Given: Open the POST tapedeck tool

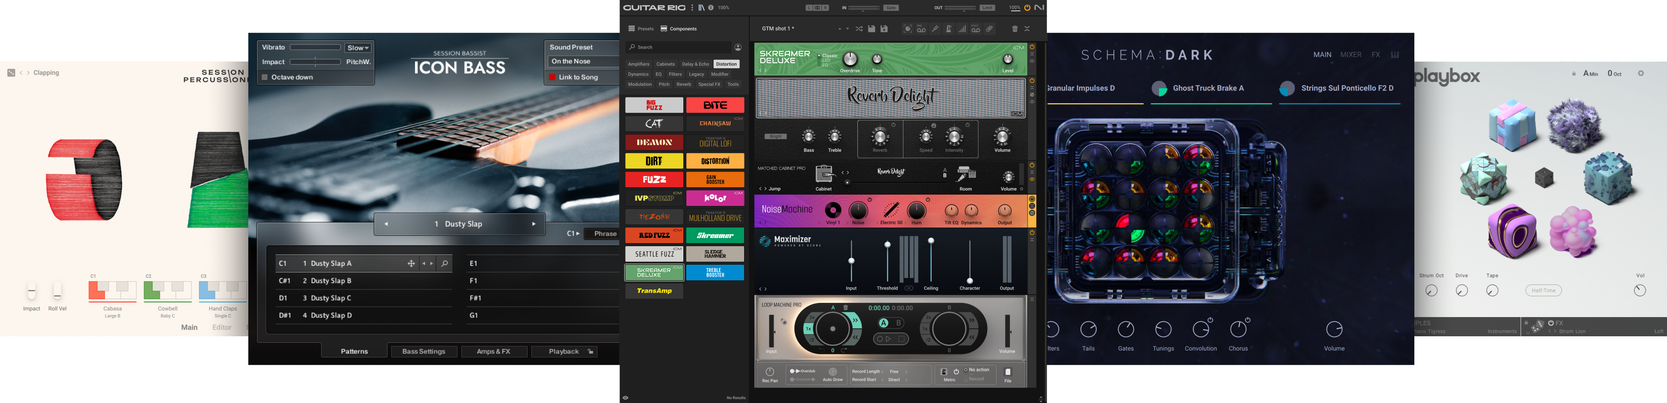Looking at the screenshot, I should click(x=976, y=29).
